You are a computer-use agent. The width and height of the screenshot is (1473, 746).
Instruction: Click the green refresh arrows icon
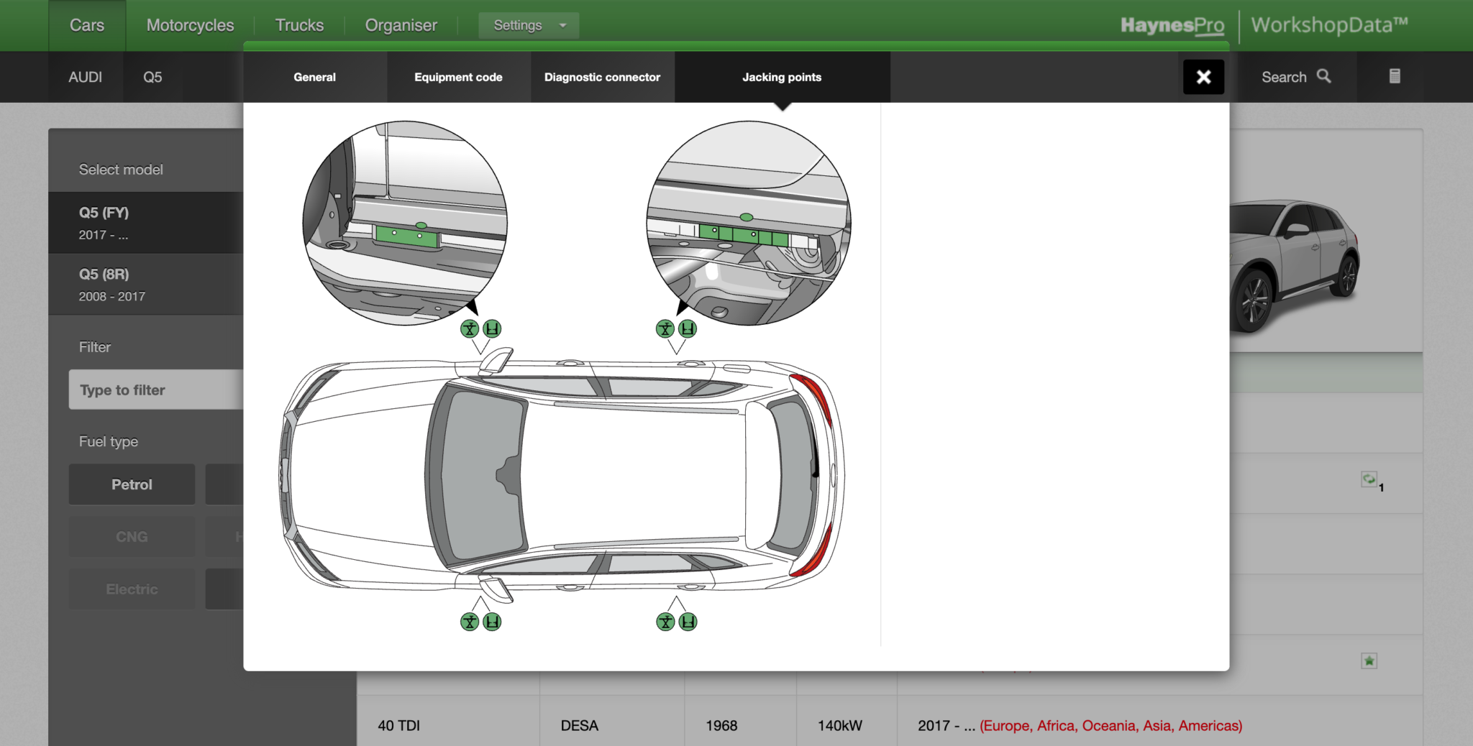tap(1369, 479)
